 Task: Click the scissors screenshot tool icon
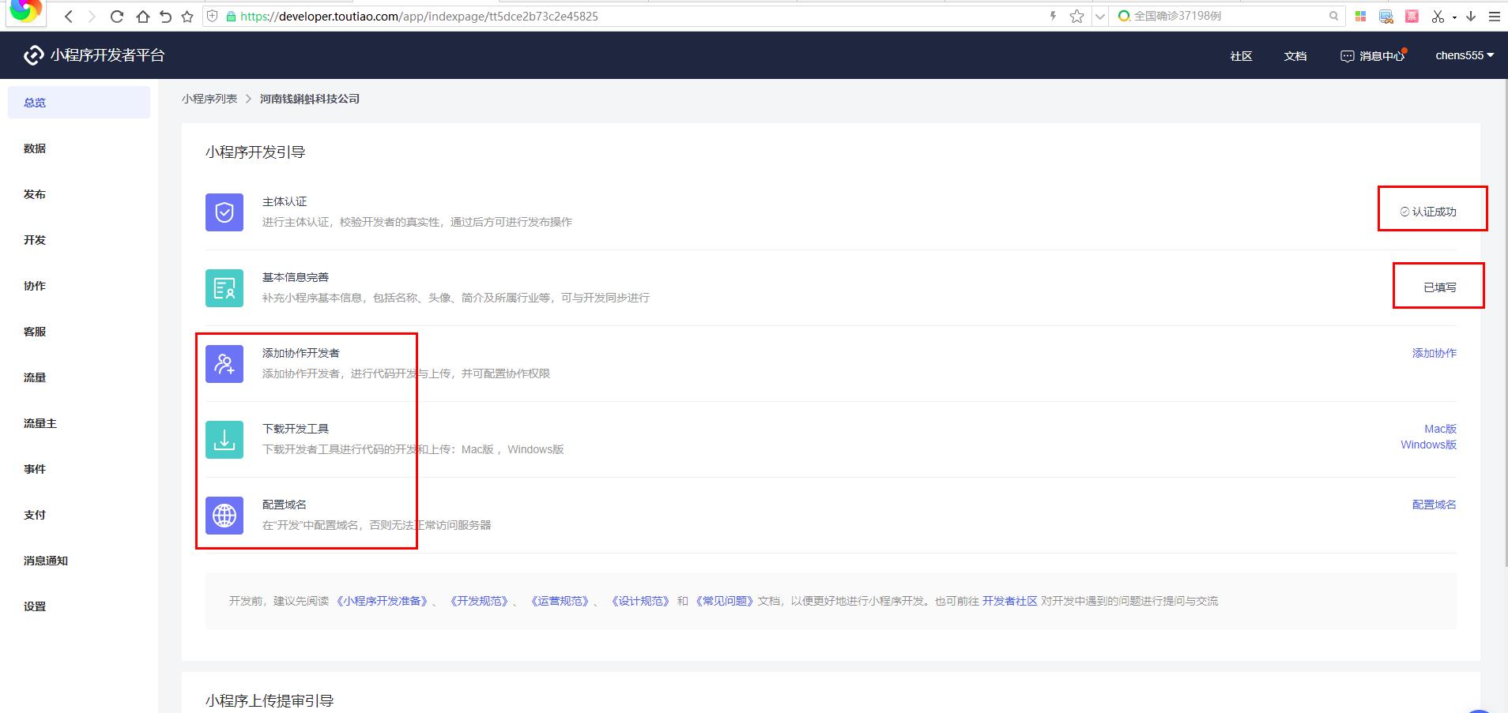(1437, 16)
